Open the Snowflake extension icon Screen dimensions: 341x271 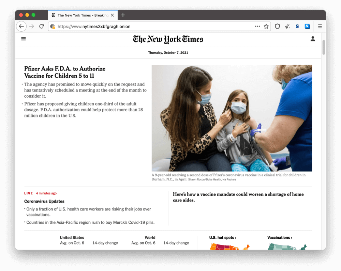coord(307,26)
